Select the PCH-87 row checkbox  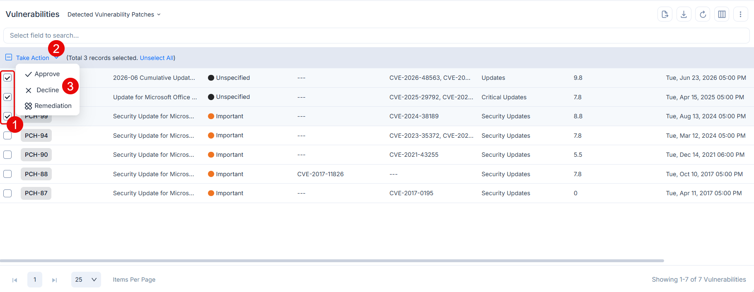click(x=7, y=193)
